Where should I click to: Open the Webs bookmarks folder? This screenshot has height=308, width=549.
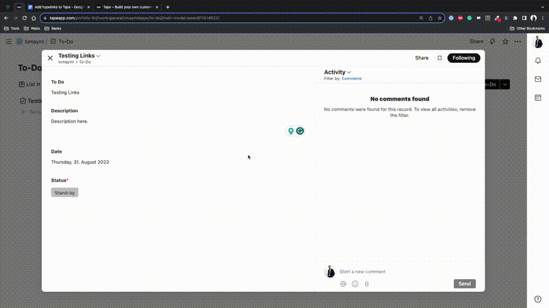point(32,28)
